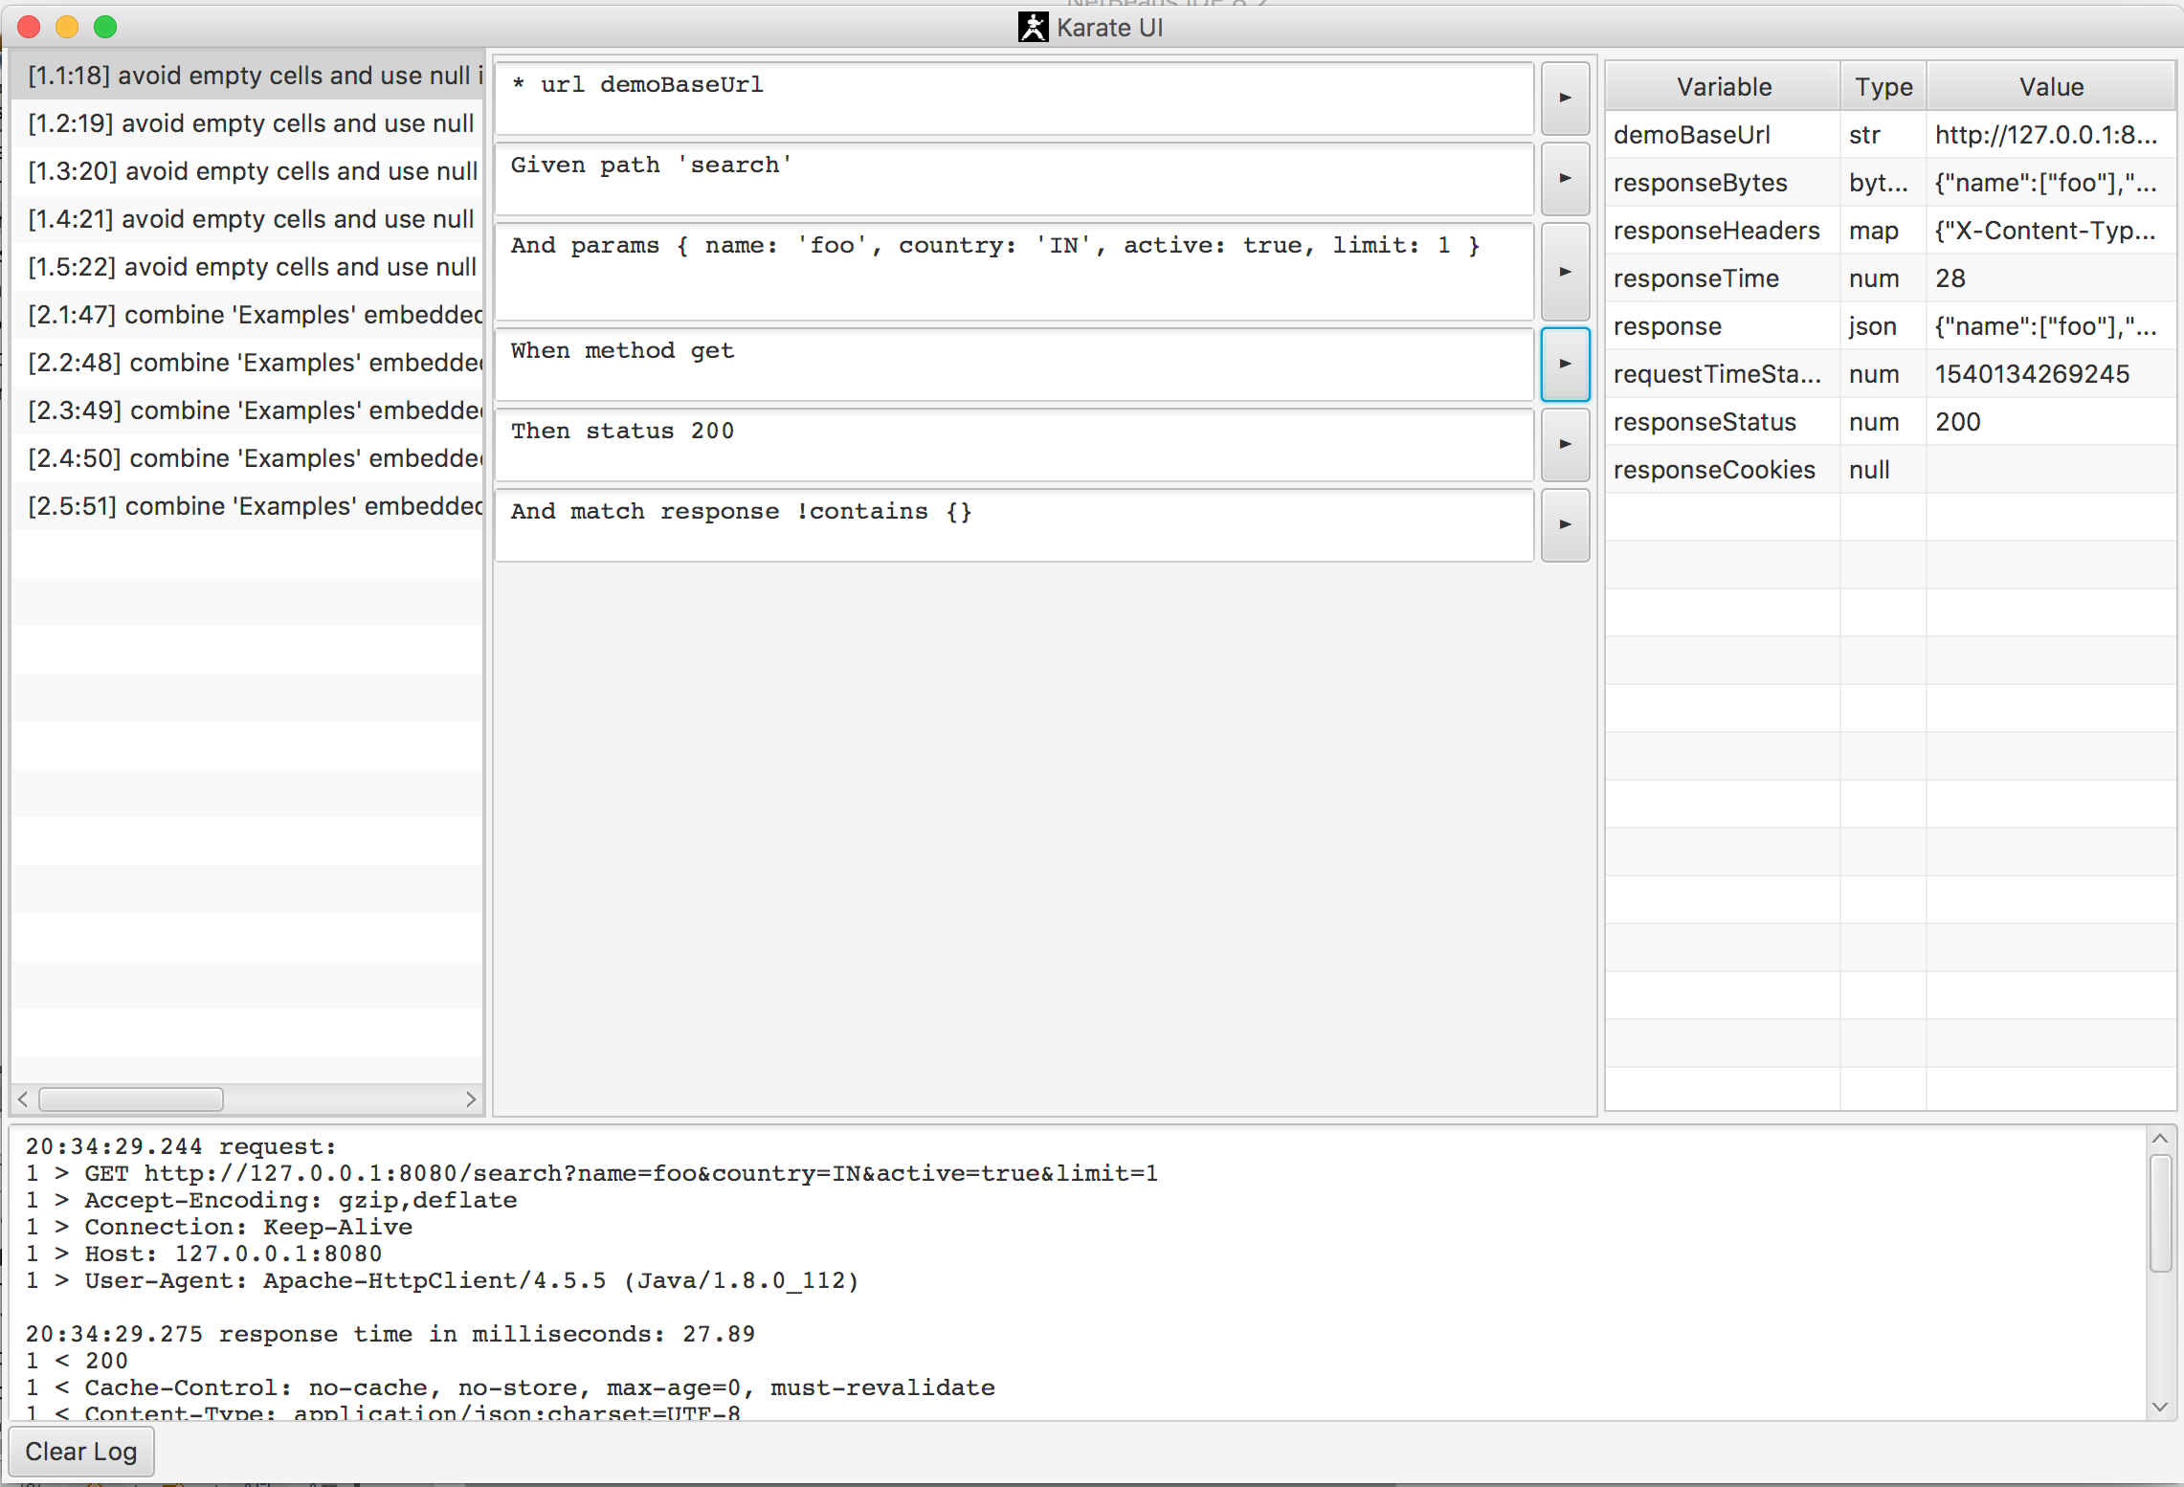The width and height of the screenshot is (2184, 1487).
Task: Run the Given path 'search' step
Action: coord(1565,178)
